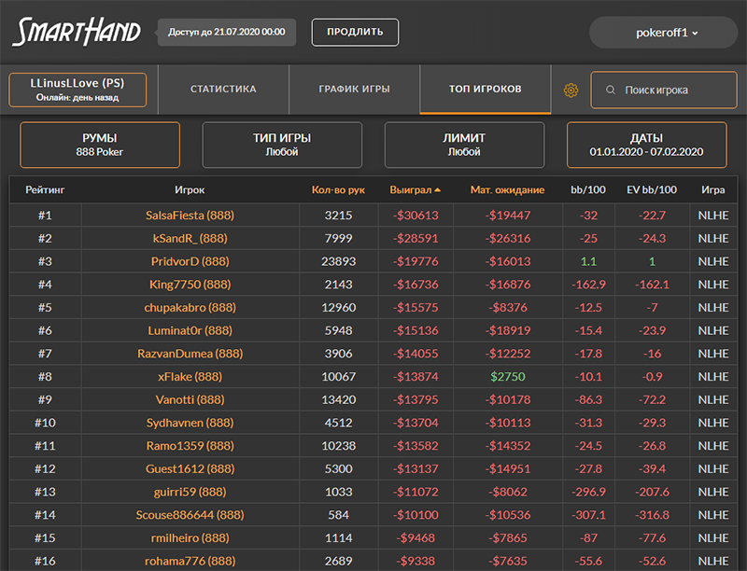Click xFlake (888) player name
Screen dimensions: 747x571
pos(190,377)
